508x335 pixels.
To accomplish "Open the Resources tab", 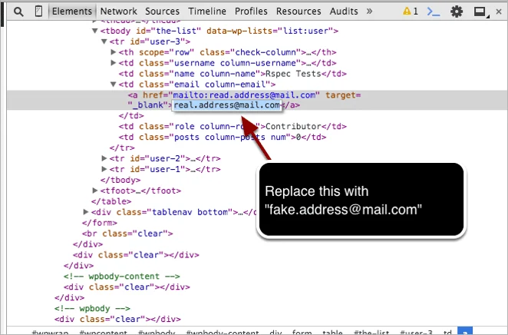I will 299,12.
